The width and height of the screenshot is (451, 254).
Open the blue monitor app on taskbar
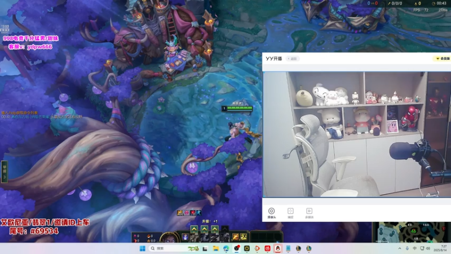288,248
